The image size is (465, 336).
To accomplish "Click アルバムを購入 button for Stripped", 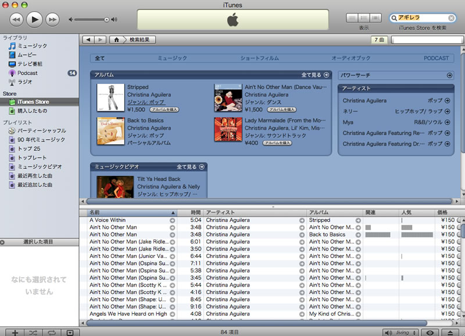I will point(164,109).
